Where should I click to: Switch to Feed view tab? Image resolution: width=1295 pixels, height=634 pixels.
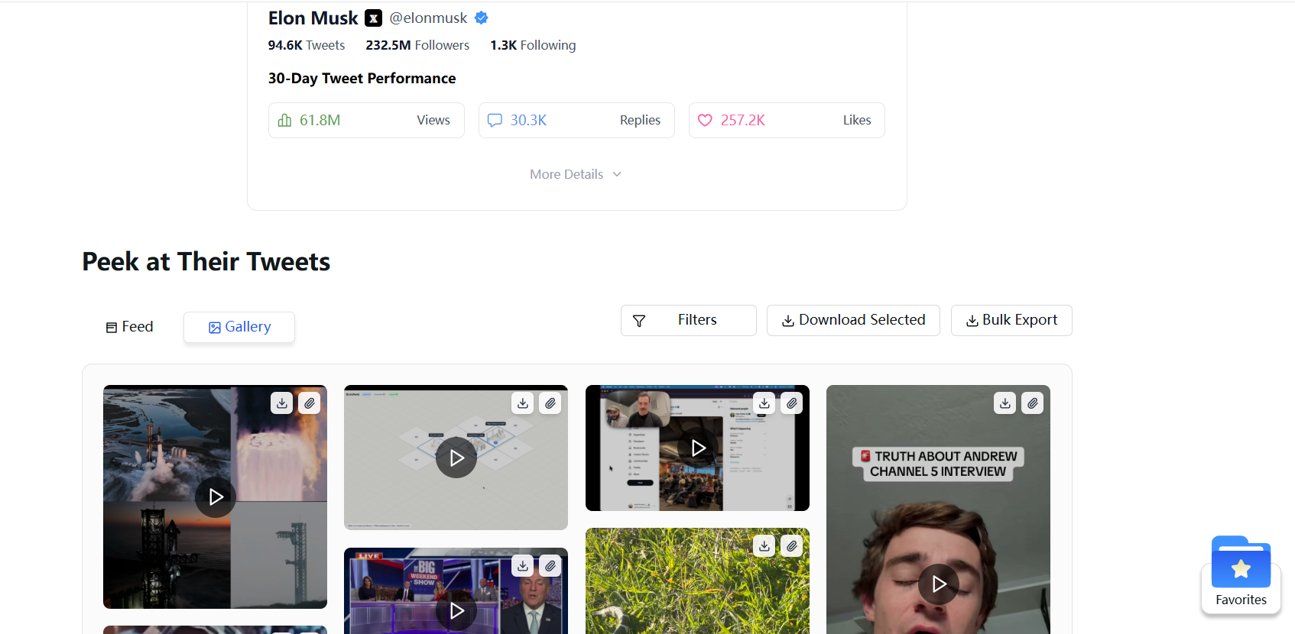[x=130, y=327]
